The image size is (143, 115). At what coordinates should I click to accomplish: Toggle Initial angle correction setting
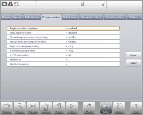pos(63,33)
